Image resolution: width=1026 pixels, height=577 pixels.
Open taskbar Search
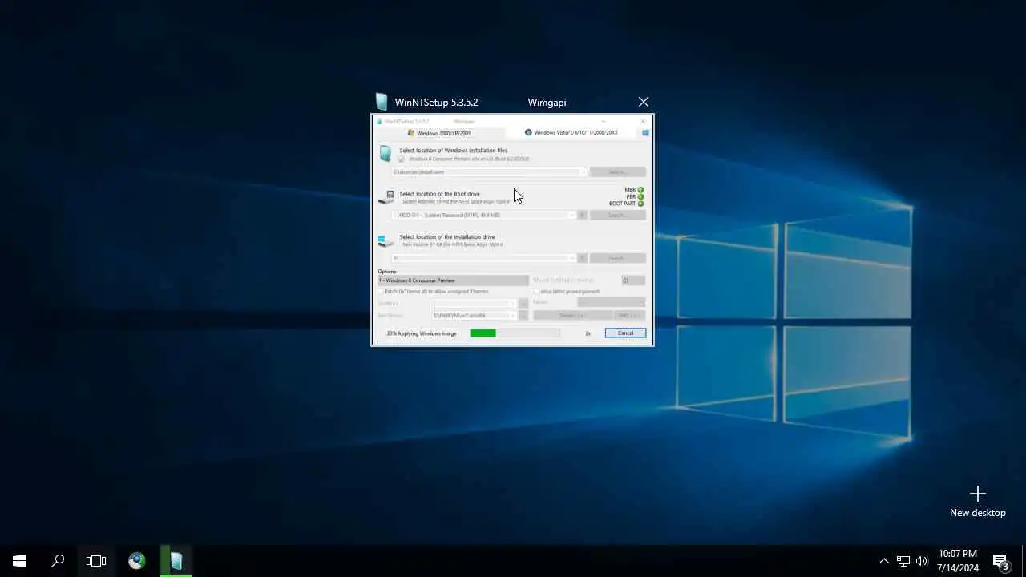[x=58, y=561]
